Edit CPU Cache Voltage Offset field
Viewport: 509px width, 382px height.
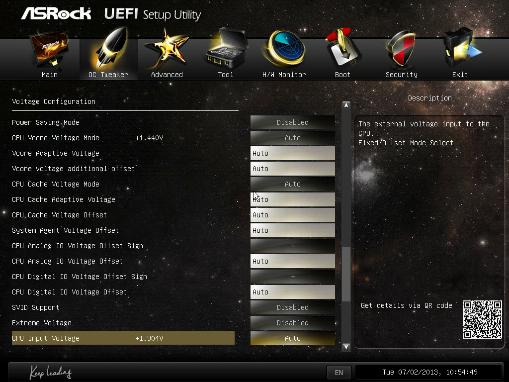292,215
